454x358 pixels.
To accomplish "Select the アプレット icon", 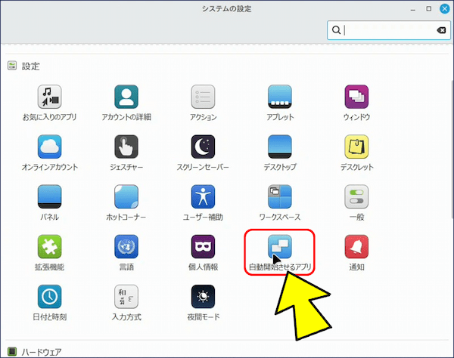I will coord(280,97).
